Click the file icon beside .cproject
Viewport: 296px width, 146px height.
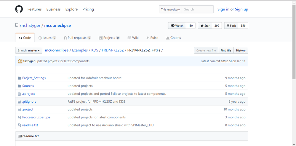[19, 94]
